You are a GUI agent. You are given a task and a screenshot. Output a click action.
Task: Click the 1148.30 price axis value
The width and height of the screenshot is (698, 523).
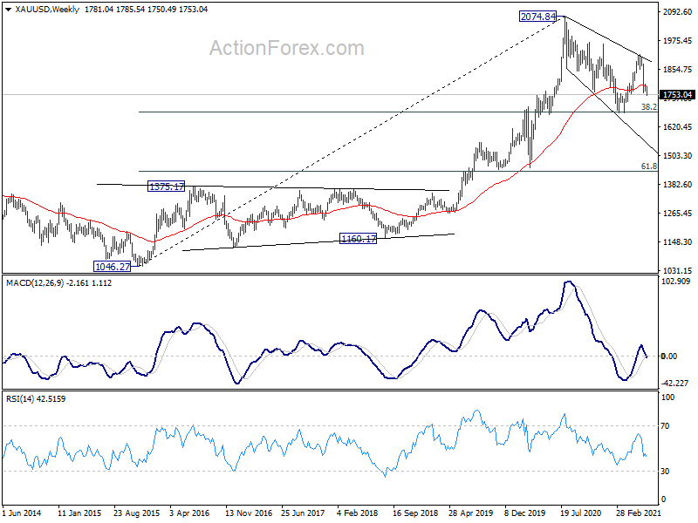pos(678,242)
